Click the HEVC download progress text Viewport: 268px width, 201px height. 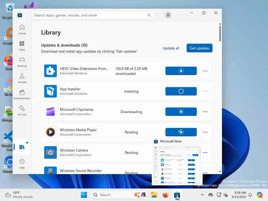coord(131,71)
